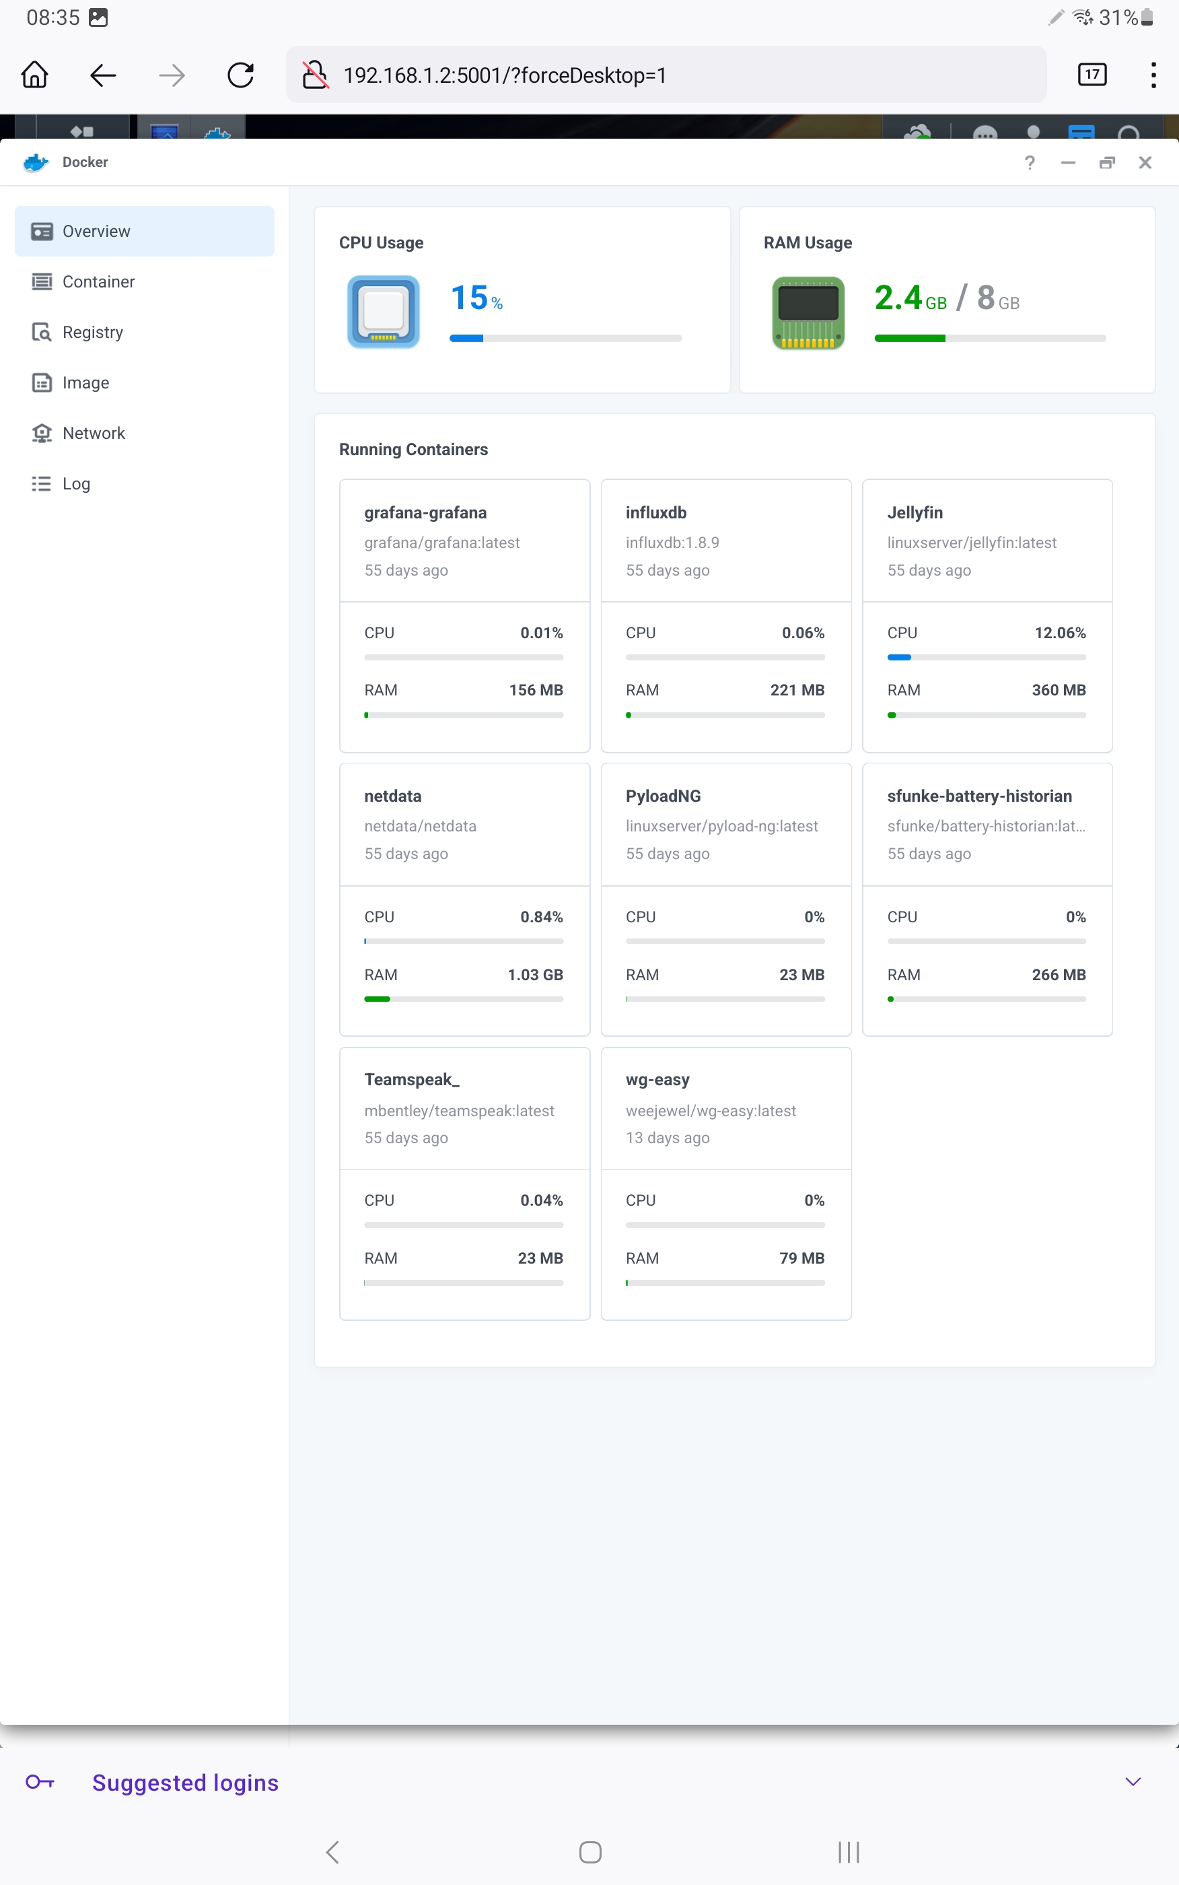Click netdata RAM usage bar
1179x1885 pixels.
pos(463,999)
